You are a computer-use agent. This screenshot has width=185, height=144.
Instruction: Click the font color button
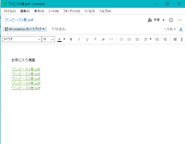(59, 39)
